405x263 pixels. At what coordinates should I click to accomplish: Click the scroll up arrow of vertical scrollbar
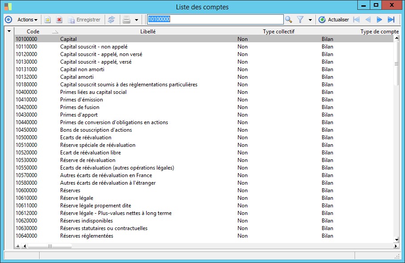397,38
